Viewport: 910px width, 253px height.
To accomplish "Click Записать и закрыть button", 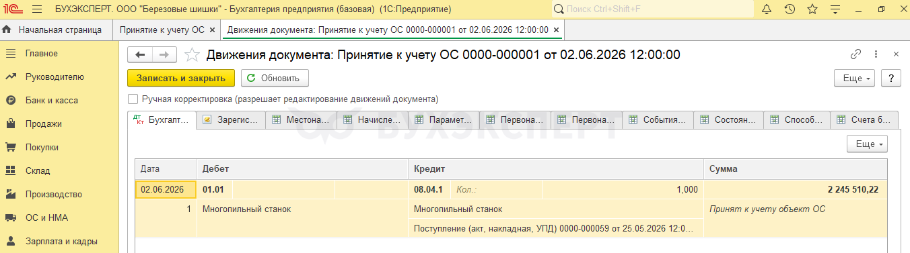I will [181, 78].
